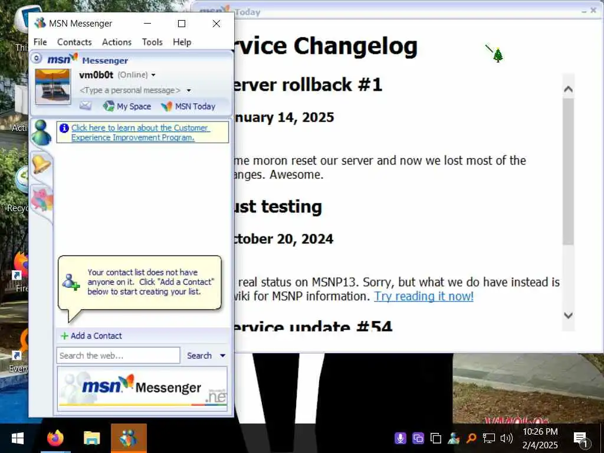The image size is (604, 453).
Task: Open the network status tray icon
Action: click(489, 438)
